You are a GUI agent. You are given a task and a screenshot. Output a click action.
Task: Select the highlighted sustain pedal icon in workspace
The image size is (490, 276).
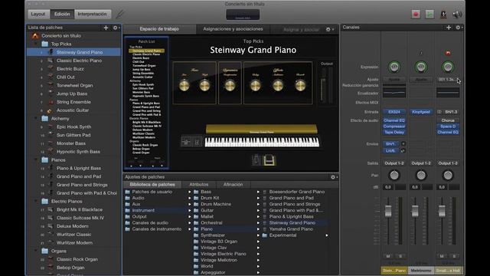(269, 160)
